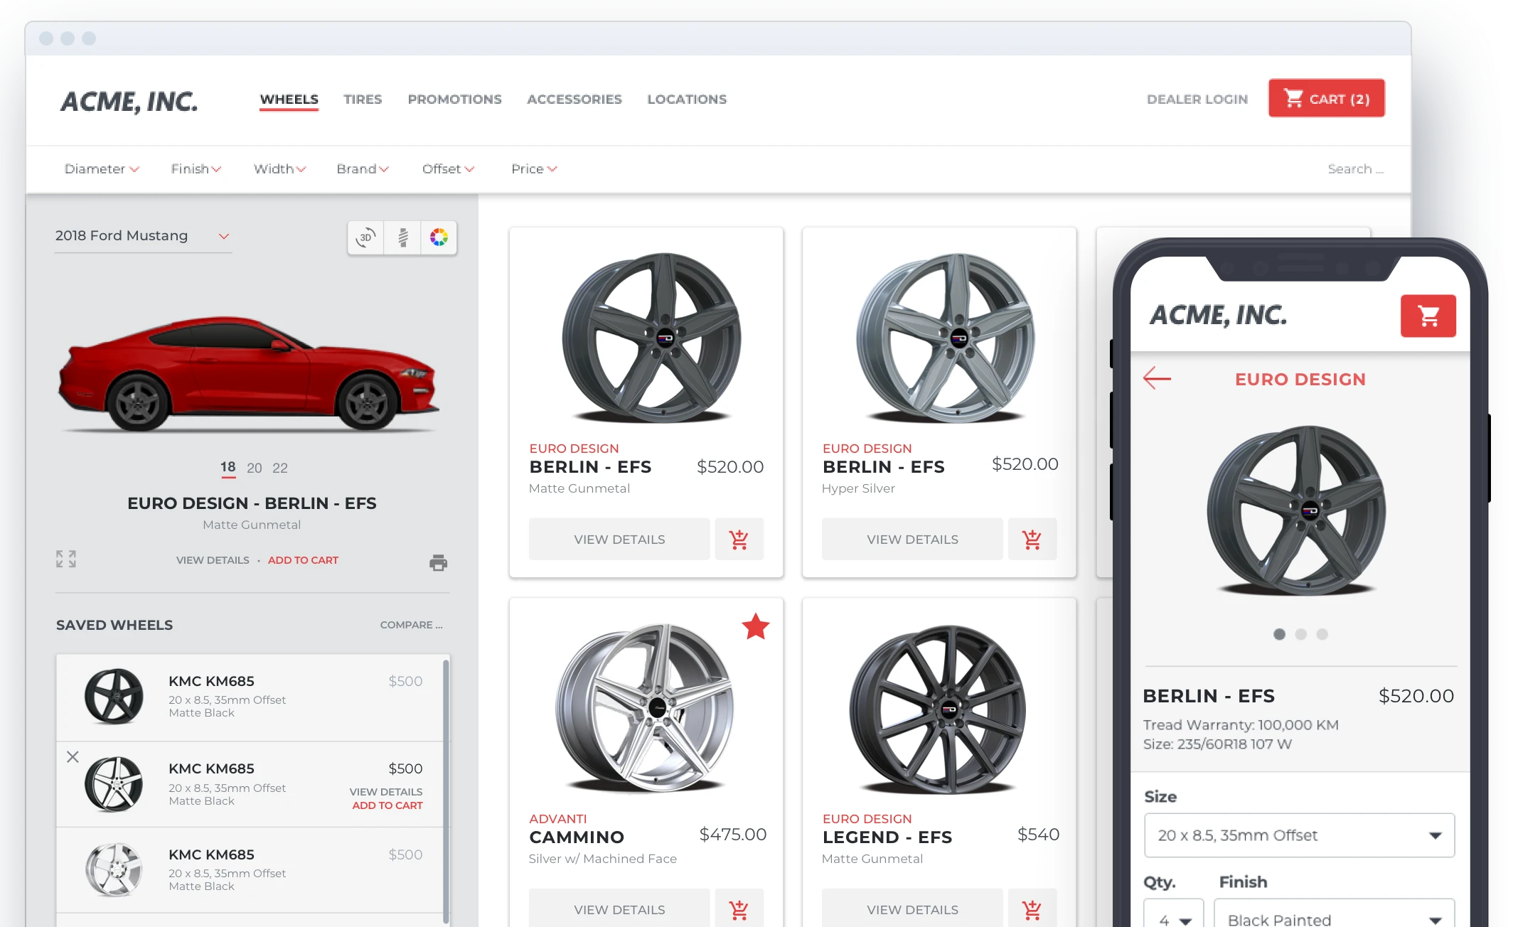Image resolution: width=1513 pixels, height=927 pixels.
Task: Open the Finish filter dropdown
Action: pyautogui.click(x=193, y=168)
